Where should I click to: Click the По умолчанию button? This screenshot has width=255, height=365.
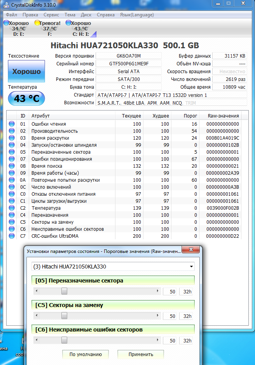[x=86, y=354]
